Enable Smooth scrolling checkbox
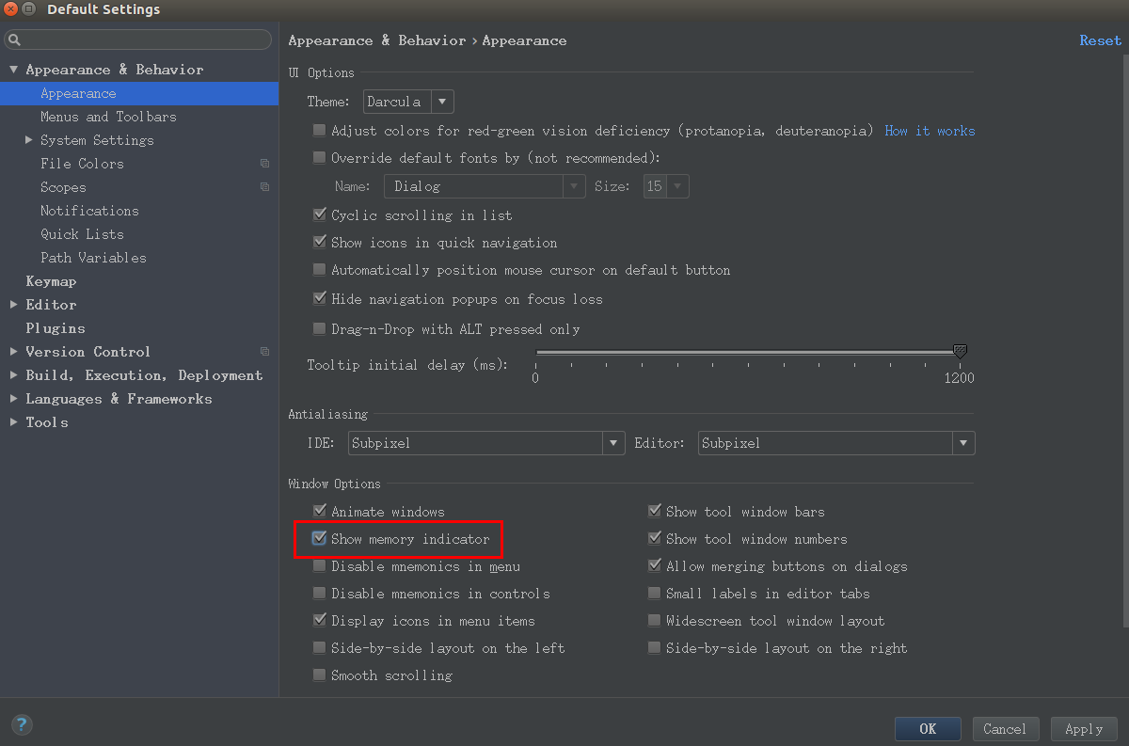This screenshot has width=1129, height=746. click(x=320, y=675)
